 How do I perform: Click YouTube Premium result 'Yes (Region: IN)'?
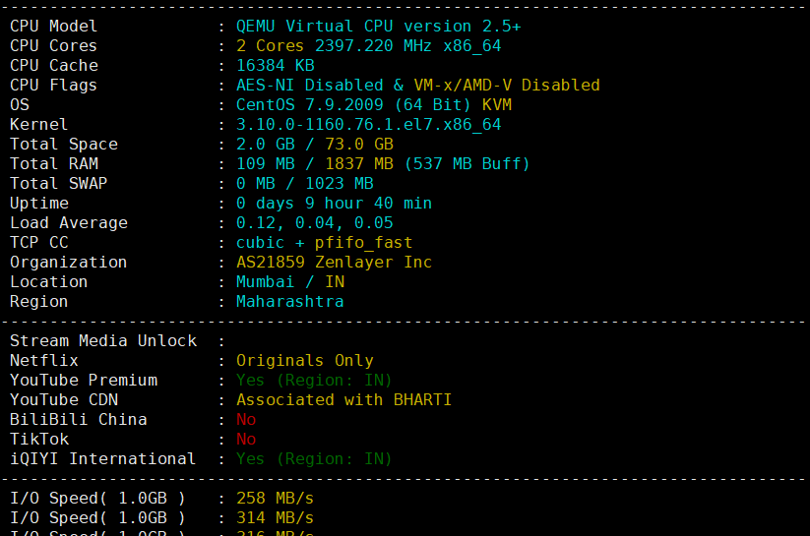pyautogui.click(x=314, y=380)
